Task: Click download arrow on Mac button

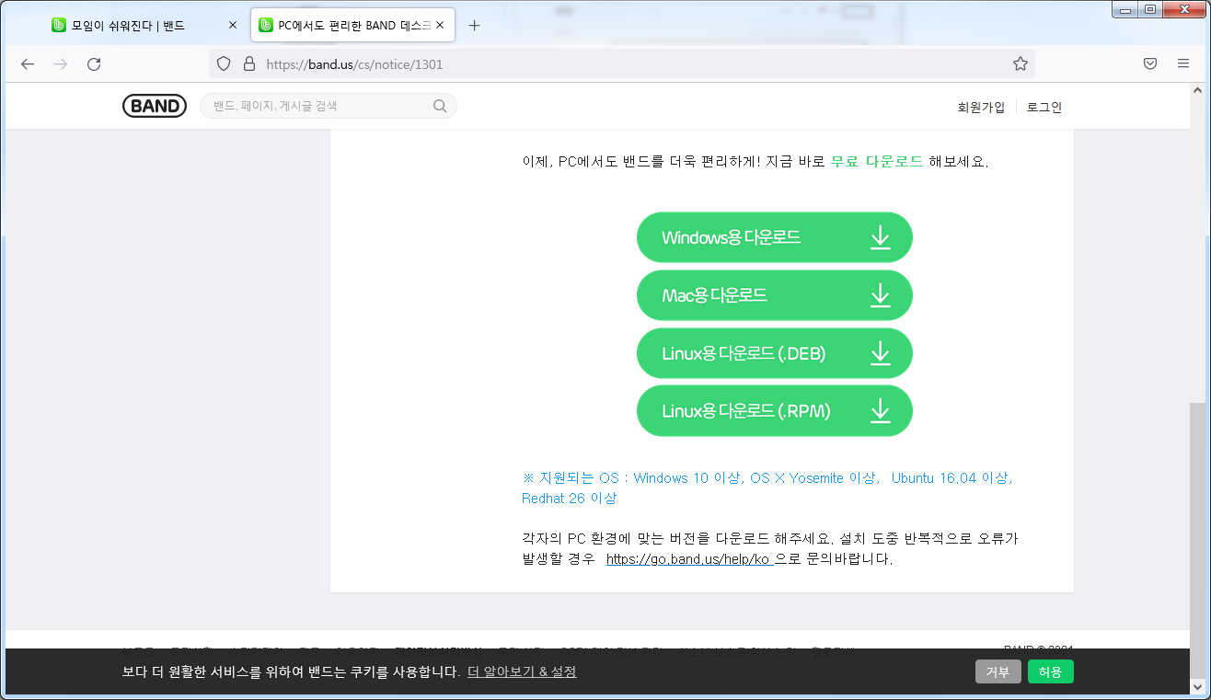Action: tap(881, 295)
